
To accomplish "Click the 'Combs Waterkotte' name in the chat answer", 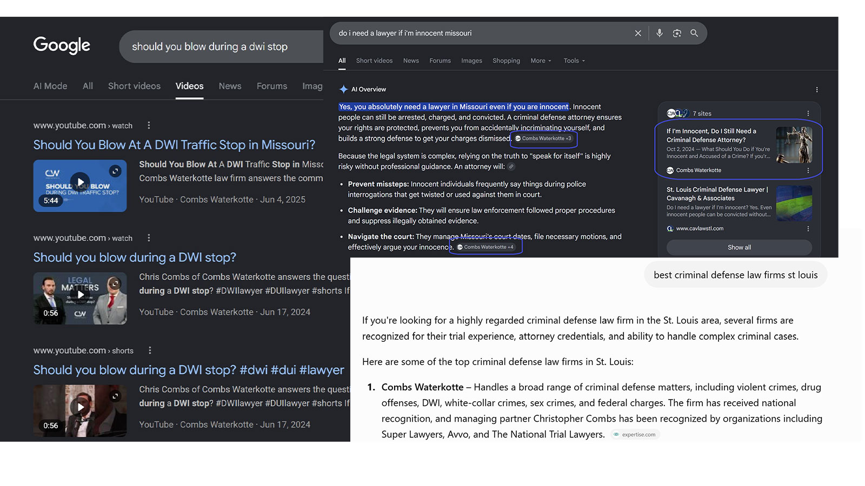I will pos(423,387).
